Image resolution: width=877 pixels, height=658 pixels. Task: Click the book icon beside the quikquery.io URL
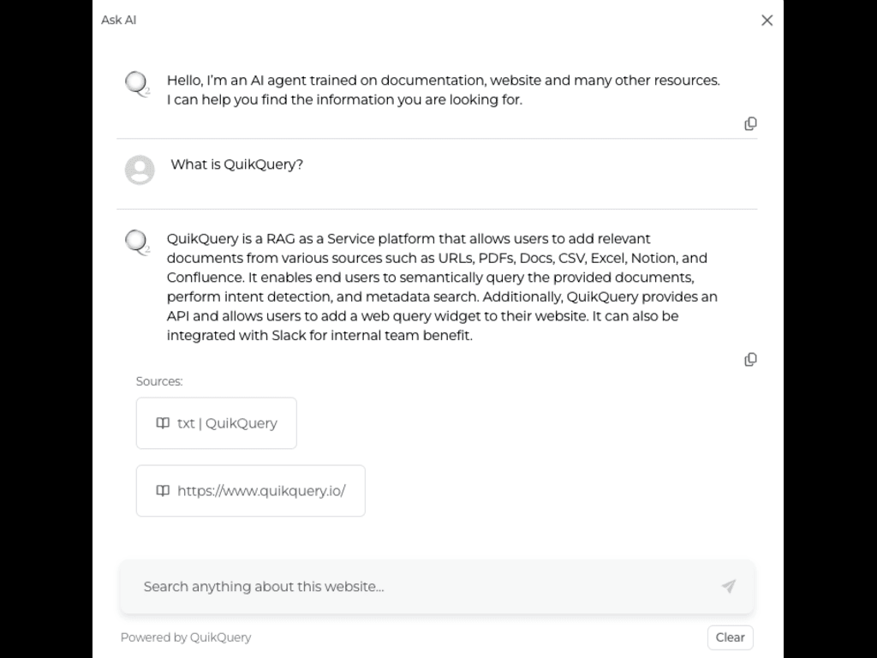(163, 491)
